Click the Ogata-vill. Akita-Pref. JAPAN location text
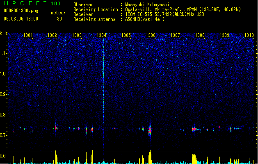This screenshot has width=258, height=164. (x=183, y=9)
